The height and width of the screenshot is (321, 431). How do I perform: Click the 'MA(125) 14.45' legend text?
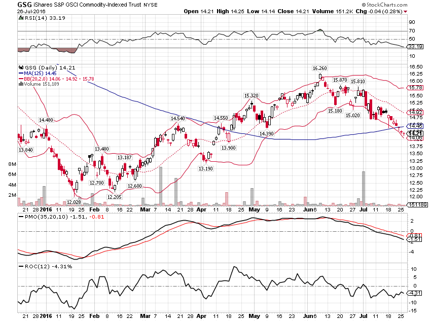tap(40, 74)
